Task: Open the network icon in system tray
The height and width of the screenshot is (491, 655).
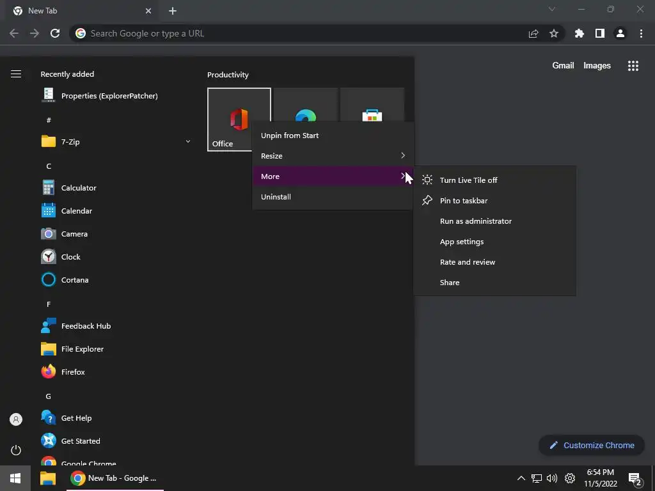Action: coord(537,478)
